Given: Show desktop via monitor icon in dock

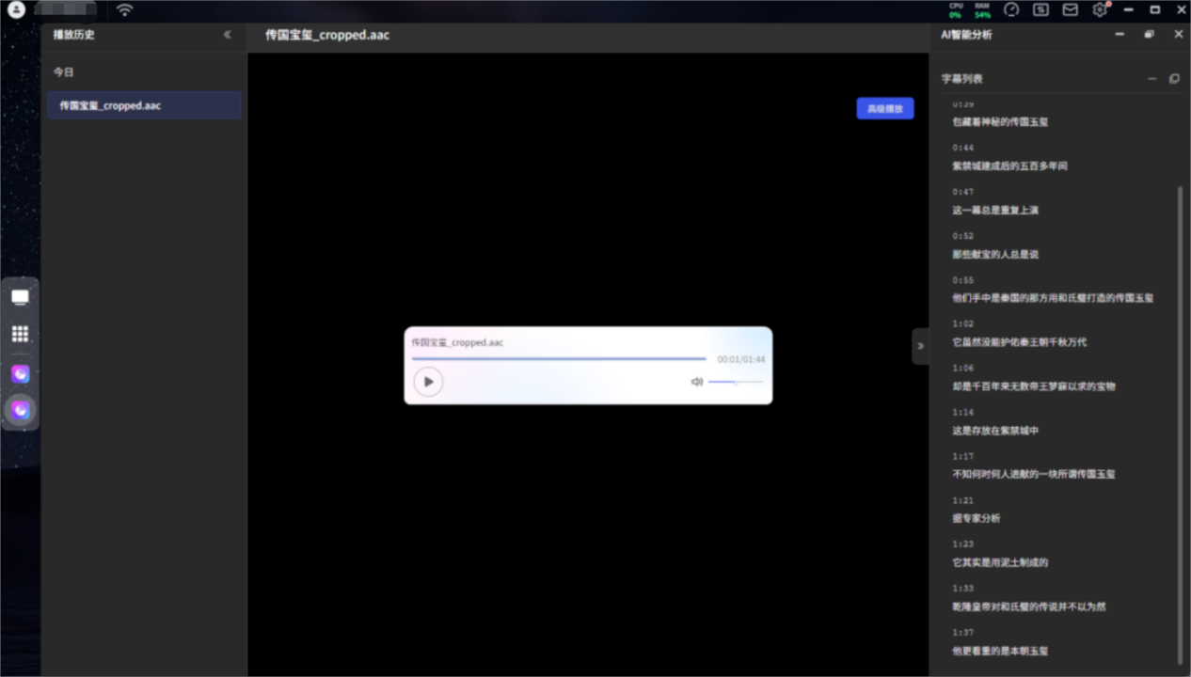Looking at the screenshot, I should point(20,297).
